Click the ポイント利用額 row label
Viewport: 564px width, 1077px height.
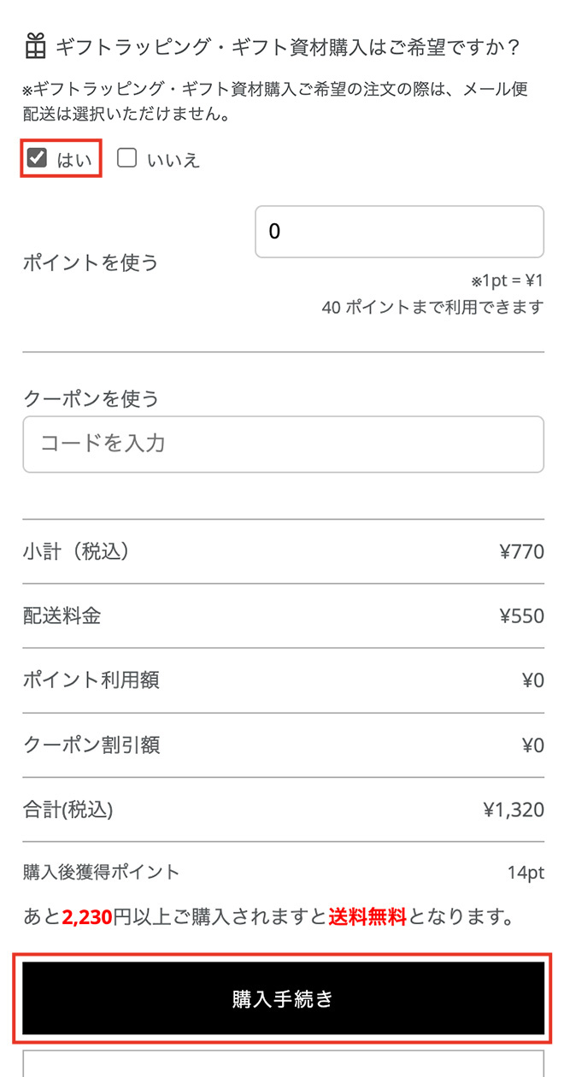click(91, 680)
